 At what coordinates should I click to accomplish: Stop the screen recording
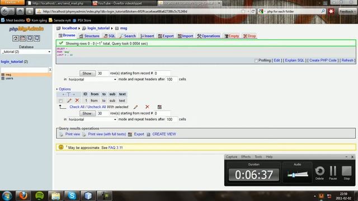[347, 173]
